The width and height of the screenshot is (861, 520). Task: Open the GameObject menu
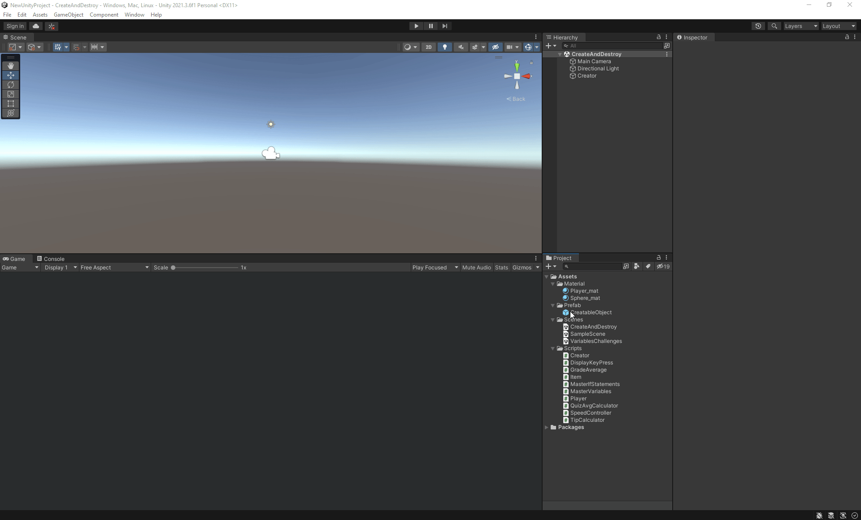click(68, 15)
